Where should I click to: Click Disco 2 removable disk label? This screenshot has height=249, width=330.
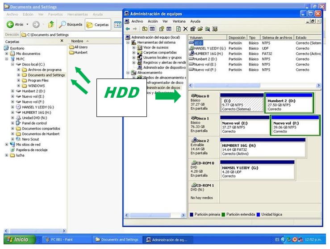(x=202, y=141)
